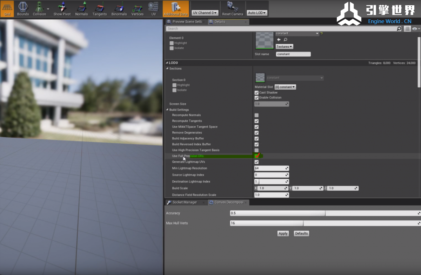Reset material to default yellow arrow
The image size is (421, 275).
coord(322,33)
